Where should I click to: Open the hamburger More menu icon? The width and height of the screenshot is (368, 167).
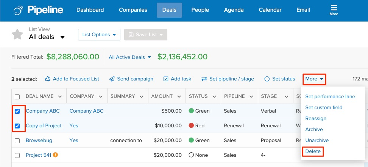(334, 8)
